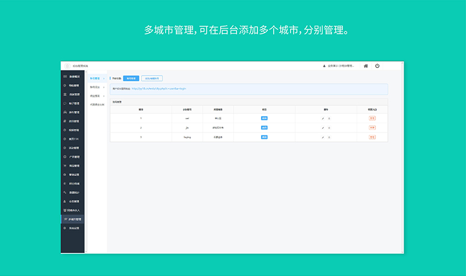Click the solid blue 账号管理 tab button

click(x=131, y=78)
